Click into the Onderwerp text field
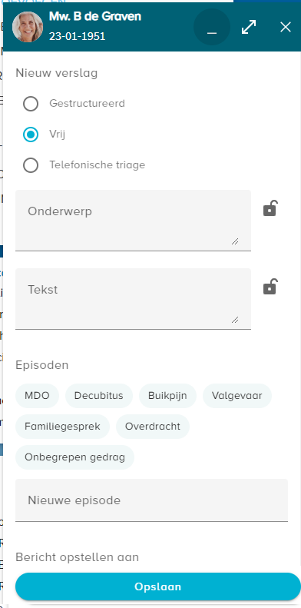 (134, 221)
